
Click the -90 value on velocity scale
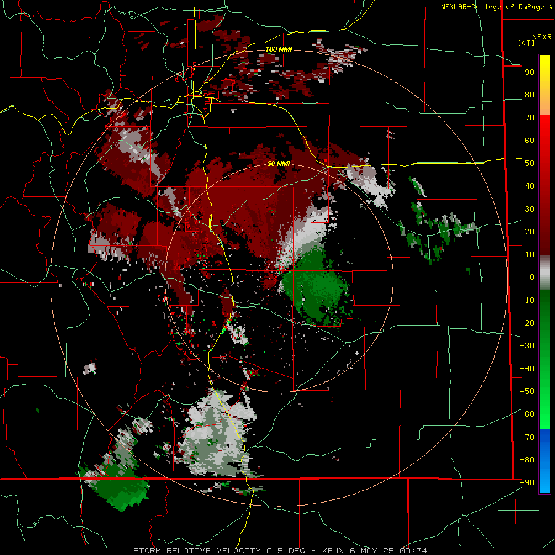point(527,483)
